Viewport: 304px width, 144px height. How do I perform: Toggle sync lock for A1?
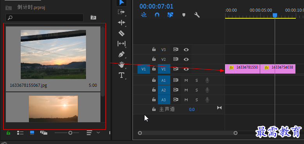[x=176, y=80]
